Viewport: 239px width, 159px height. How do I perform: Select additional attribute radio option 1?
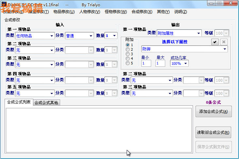click(128, 45)
